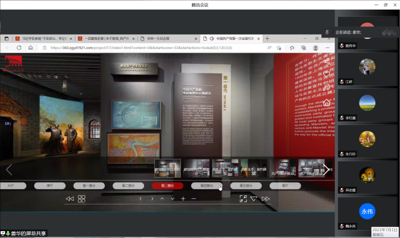Open the first highlighted scene thumbnail
Image resolution: width=400 pixels, height=238 pixels.
click(x=167, y=168)
